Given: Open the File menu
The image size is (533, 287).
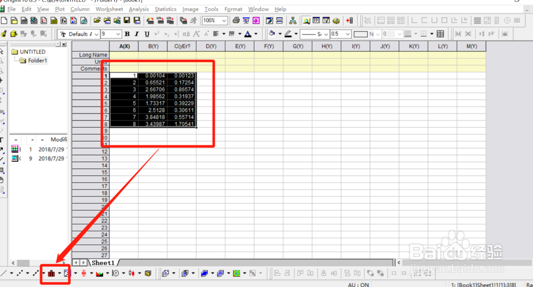Looking at the screenshot, I should pyautogui.click(x=11, y=9).
